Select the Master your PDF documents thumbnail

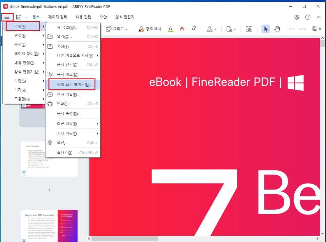pyautogui.click(x=49, y=226)
